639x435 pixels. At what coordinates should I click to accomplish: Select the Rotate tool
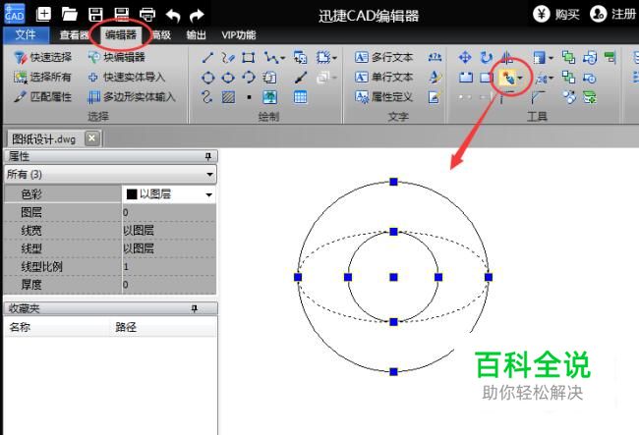486,57
